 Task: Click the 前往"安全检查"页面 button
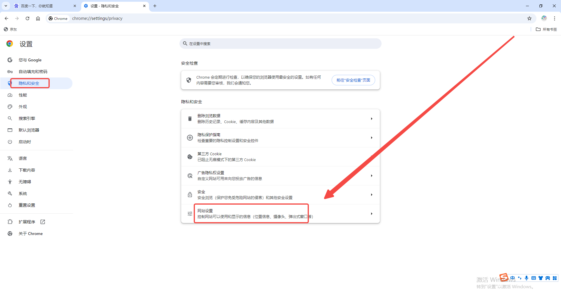coord(353,80)
